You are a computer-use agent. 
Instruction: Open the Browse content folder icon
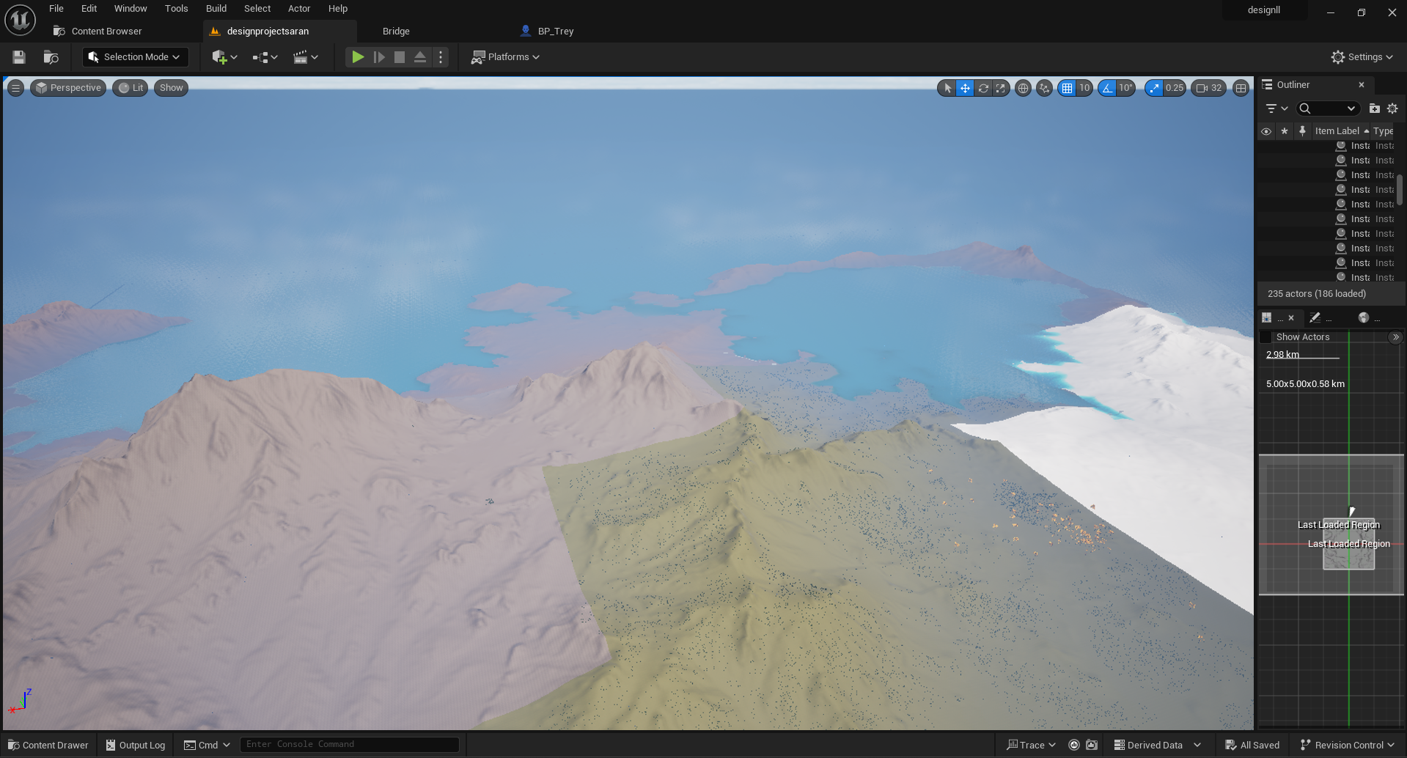tap(51, 57)
